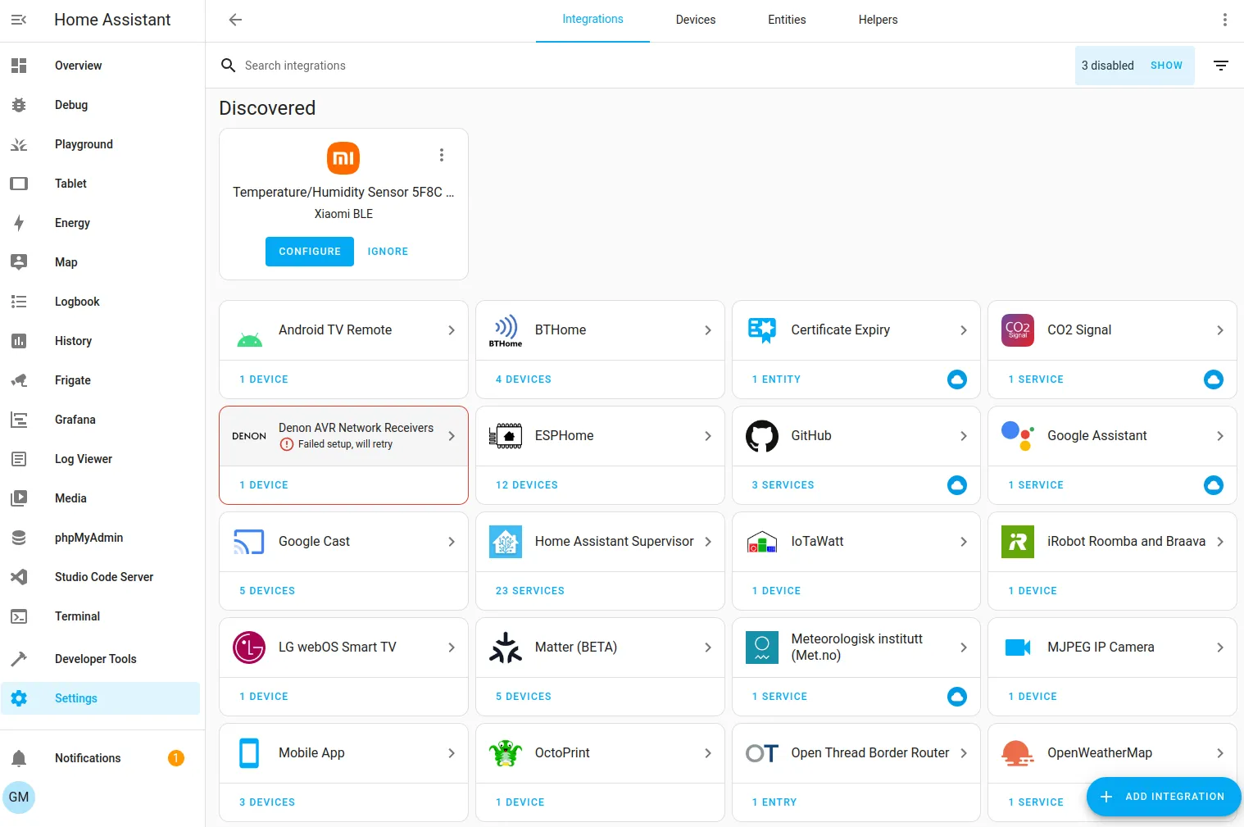
Task: Open the Energy panel from the sidebar
Action: [x=72, y=223]
